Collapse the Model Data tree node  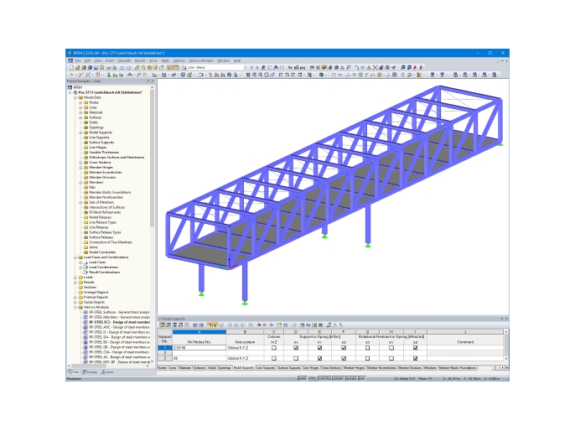coord(75,97)
